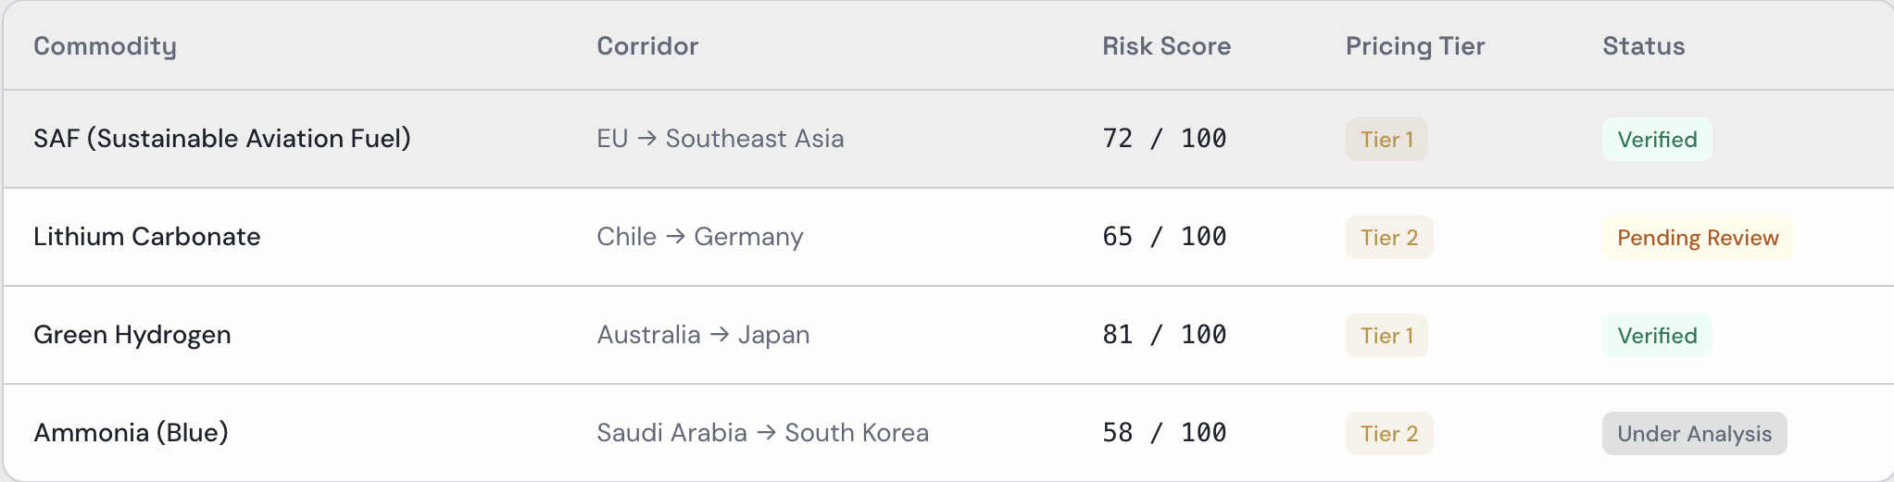Viewport: 1894px width, 482px height.
Task: Click the Pricing Tier column header
Action: pos(1414,46)
